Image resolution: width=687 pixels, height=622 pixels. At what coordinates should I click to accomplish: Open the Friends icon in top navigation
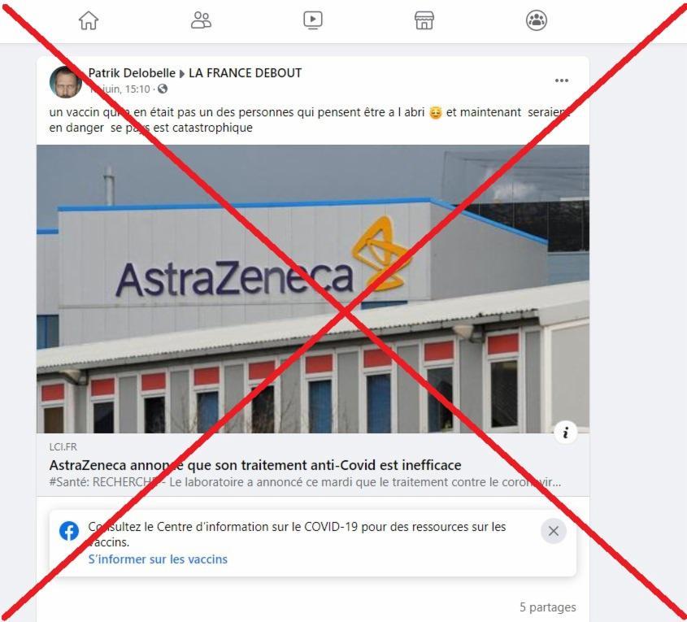click(201, 20)
